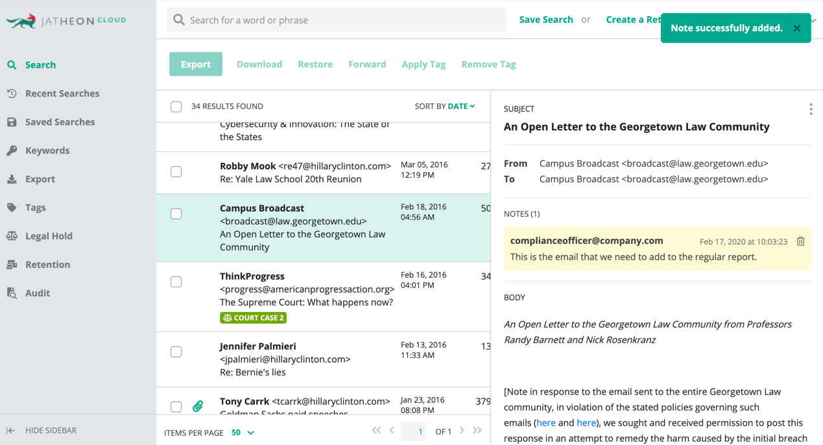Click the Search magnifier icon in sidebar
The height and width of the screenshot is (445, 823).
coord(12,65)
